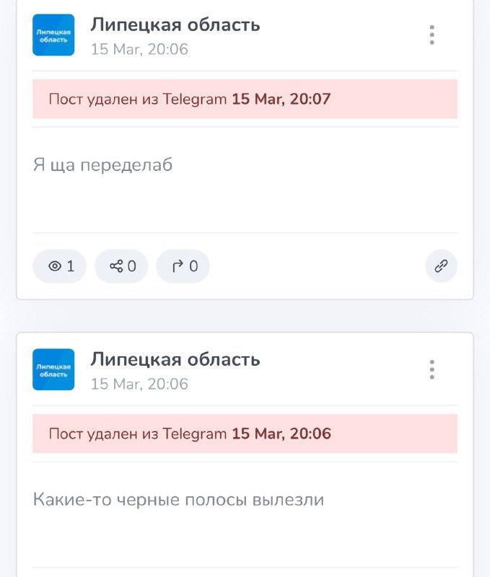Click the eye icon in the views pill
This screenshot has height=577, width=490.
pyautogui.click(x=55, y=266)
